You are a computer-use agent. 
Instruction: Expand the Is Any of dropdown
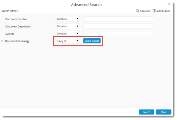coord(68,41)
